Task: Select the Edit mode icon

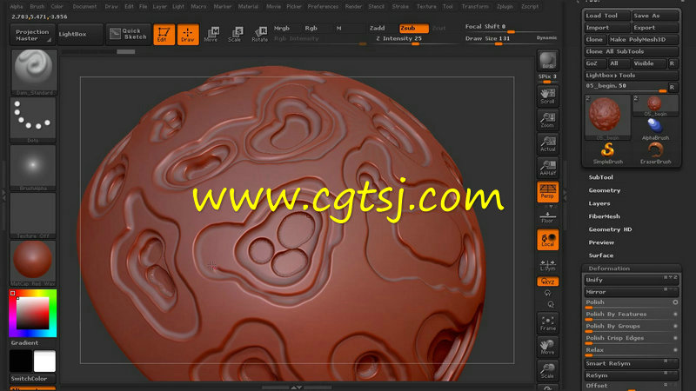Action: (164, 35)
